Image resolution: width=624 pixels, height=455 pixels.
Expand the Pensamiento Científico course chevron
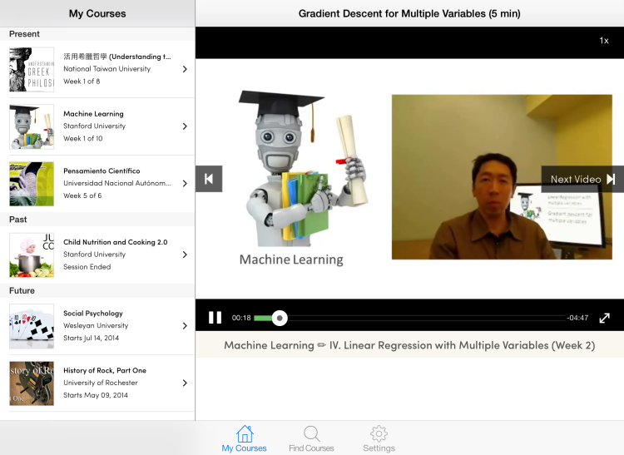click(185, 183)
